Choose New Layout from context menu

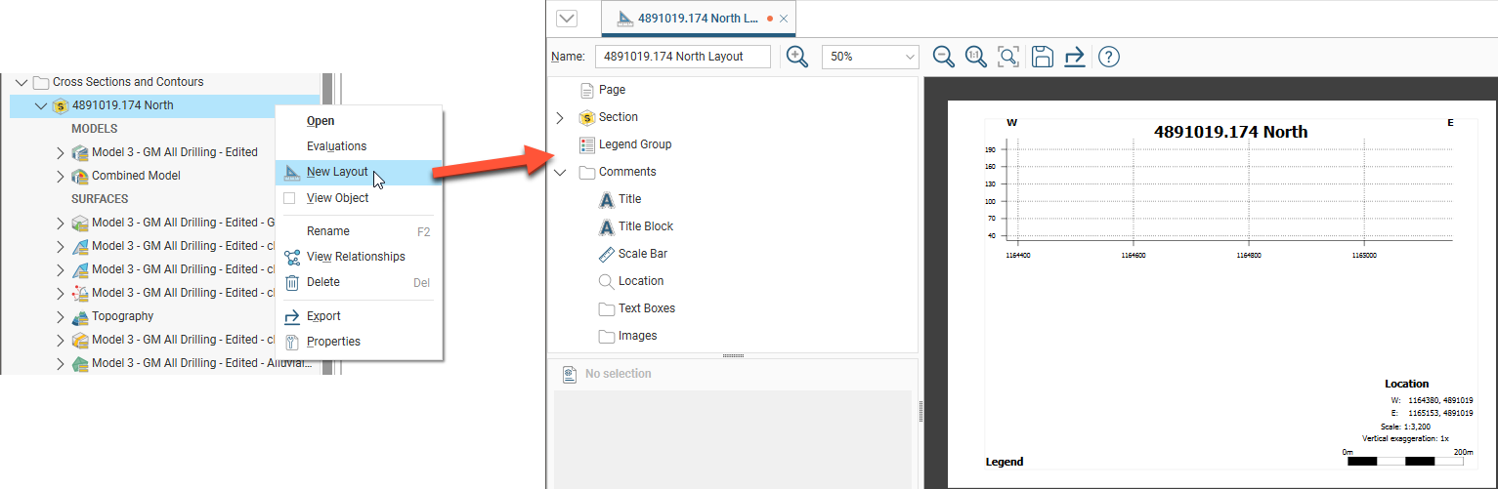[337, 172]
